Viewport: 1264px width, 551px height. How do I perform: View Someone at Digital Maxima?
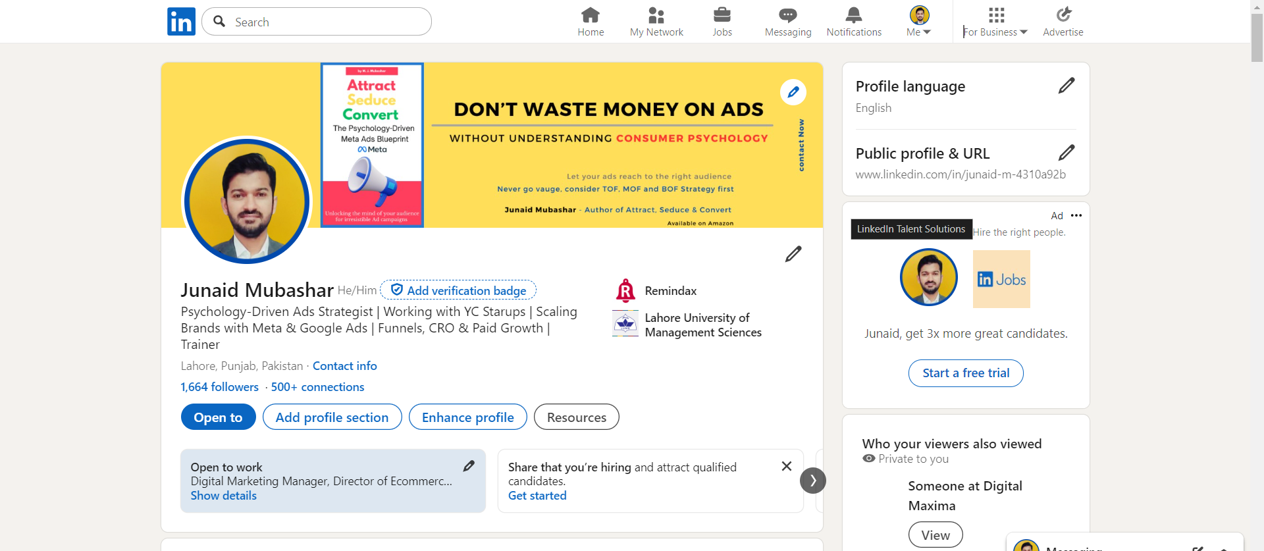pos(935,535)
